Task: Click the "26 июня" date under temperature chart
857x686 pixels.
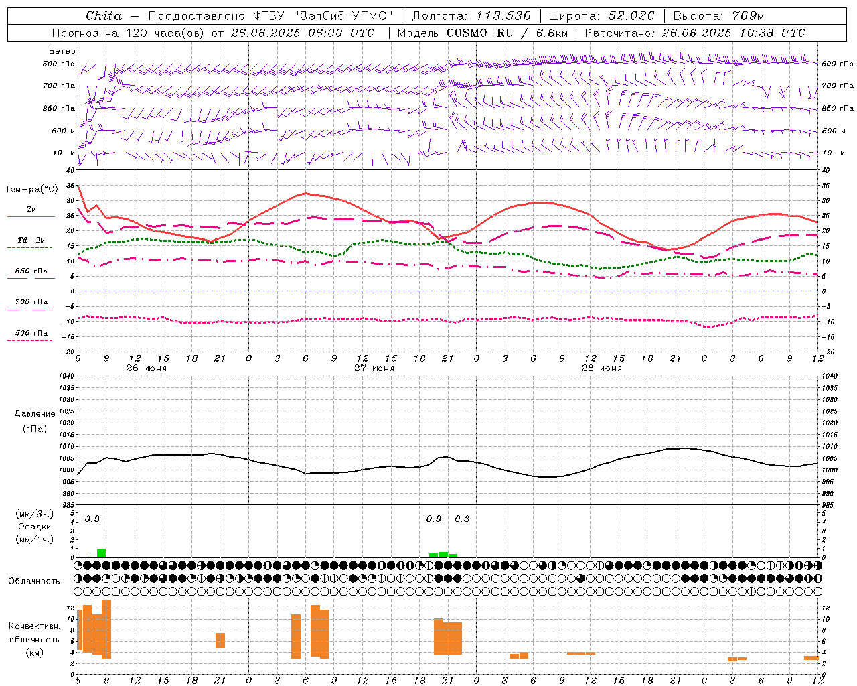Action: 147,368
